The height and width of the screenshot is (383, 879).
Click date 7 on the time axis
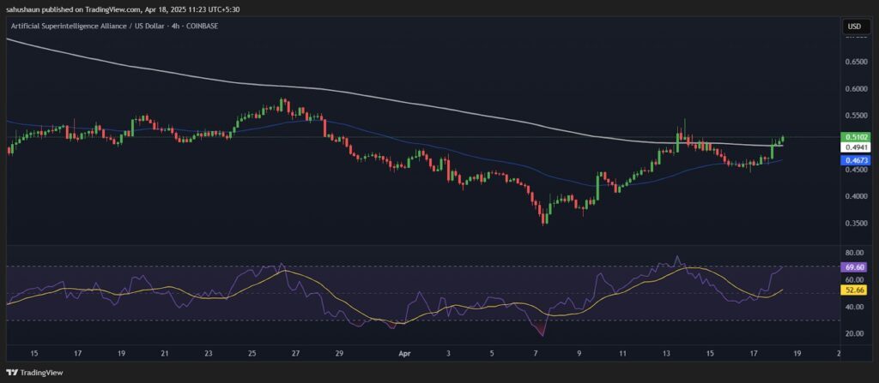click(536, 351)
